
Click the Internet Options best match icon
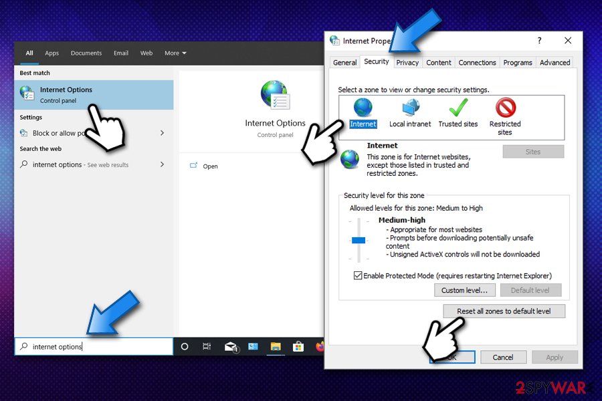point(27,94)
